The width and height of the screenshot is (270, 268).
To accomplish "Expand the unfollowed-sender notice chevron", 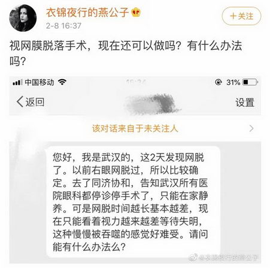I will click(x=251, y=128).
